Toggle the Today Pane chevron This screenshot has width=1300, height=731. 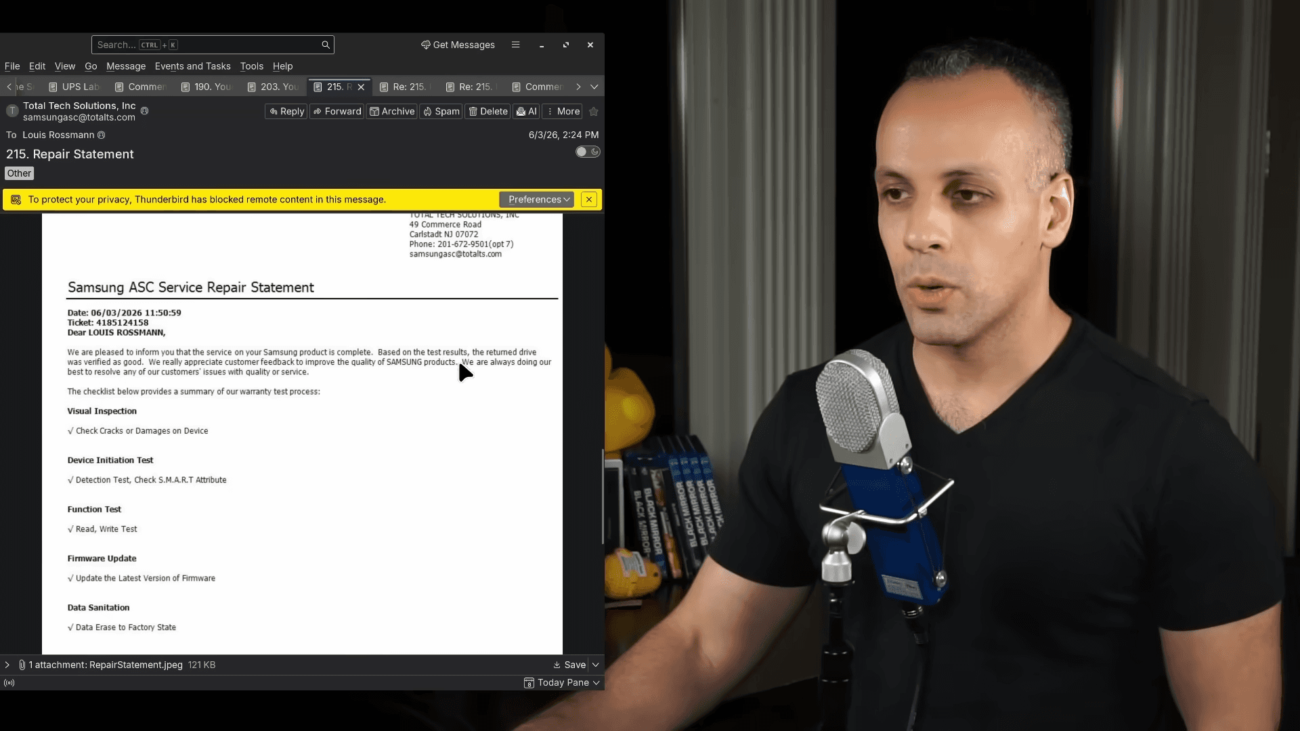click(x=597, y=683)
